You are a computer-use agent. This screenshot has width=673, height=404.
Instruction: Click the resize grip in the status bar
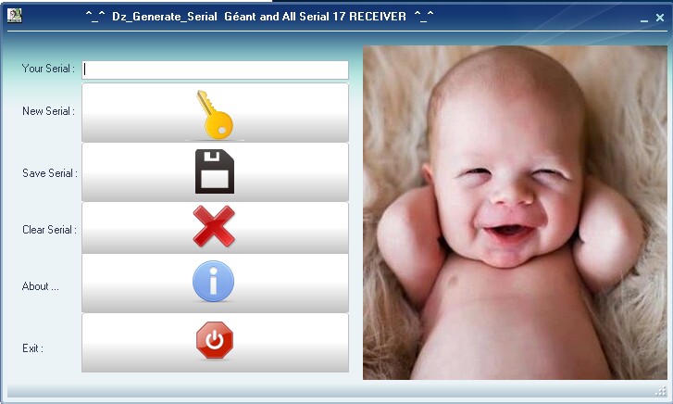[x=661, y=390]
